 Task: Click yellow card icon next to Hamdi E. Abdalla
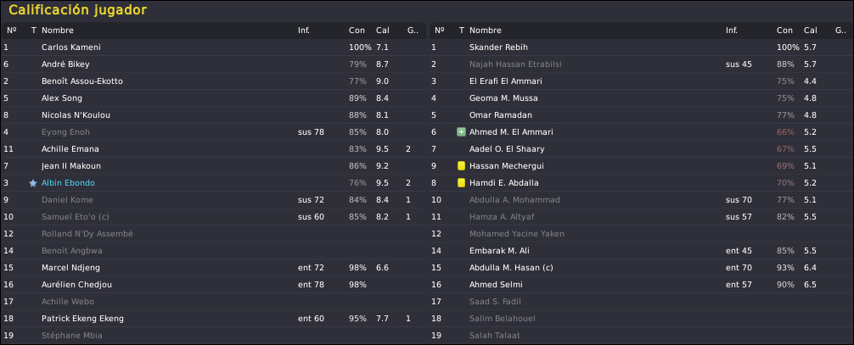[x=461, y=183]
